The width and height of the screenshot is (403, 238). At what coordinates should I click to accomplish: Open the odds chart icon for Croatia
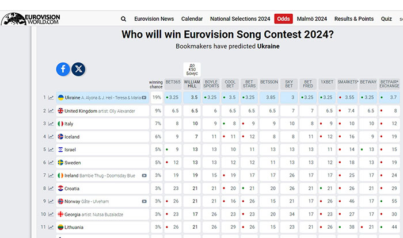(x=51, y=189)
